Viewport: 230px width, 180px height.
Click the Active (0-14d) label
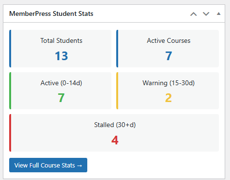(61, 83)
